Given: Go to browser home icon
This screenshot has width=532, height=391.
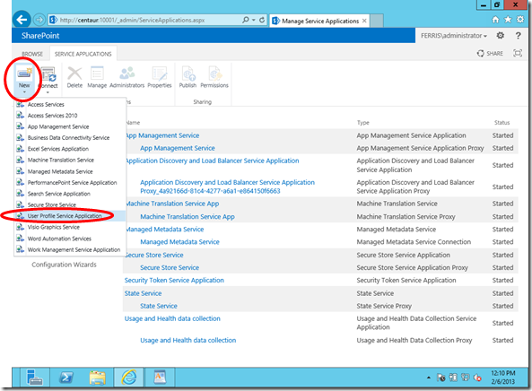Looking at the screenshot, I should pos(496,20).
